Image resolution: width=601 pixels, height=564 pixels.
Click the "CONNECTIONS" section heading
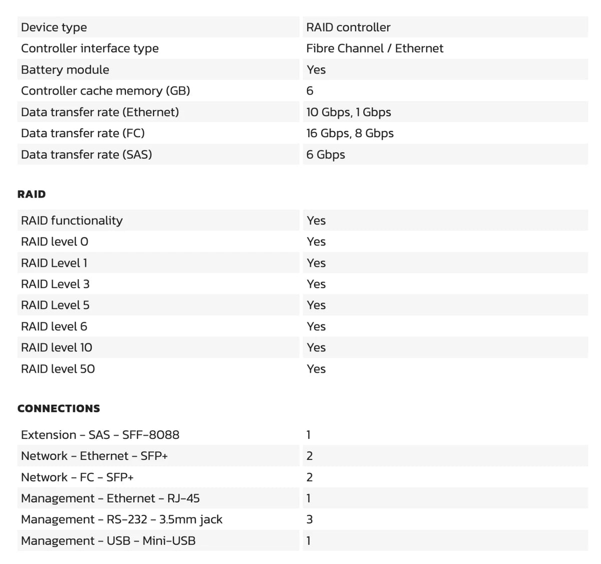pyautogui.click(x=59, y=409)
